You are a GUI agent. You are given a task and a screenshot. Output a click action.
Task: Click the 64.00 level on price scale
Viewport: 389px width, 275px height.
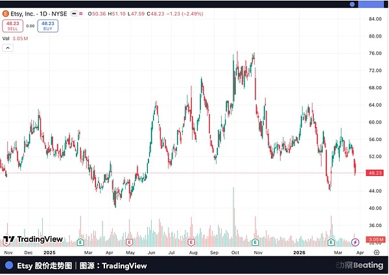coord(373,105)
